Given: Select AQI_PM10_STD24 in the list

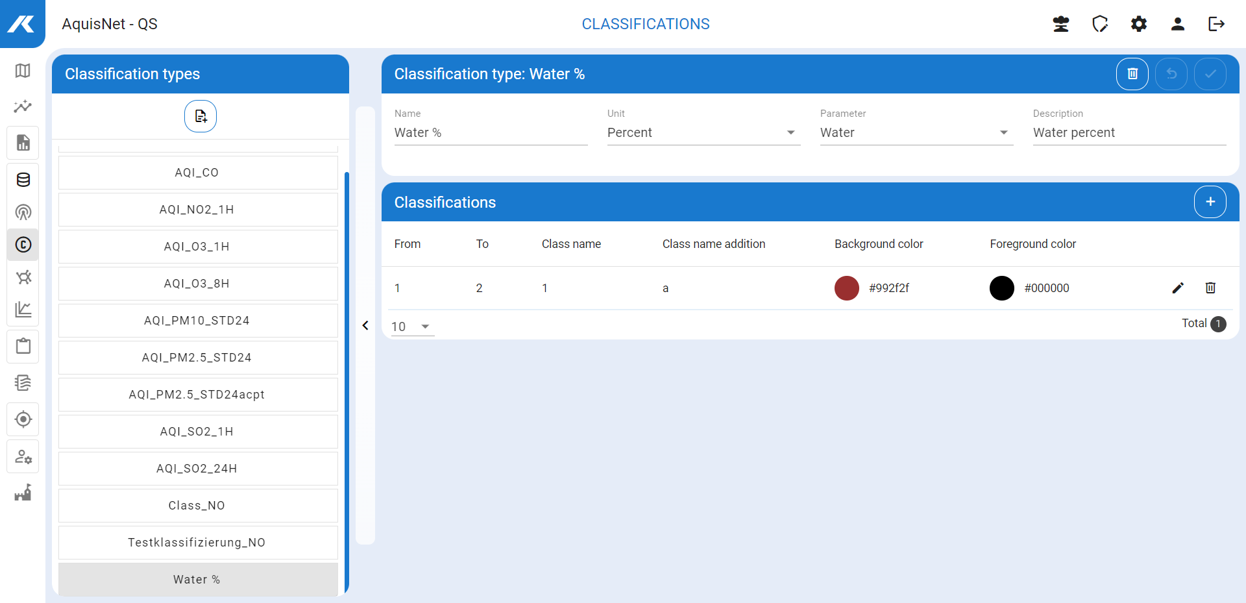Looking at the screenshot, I should click(197, 321).
